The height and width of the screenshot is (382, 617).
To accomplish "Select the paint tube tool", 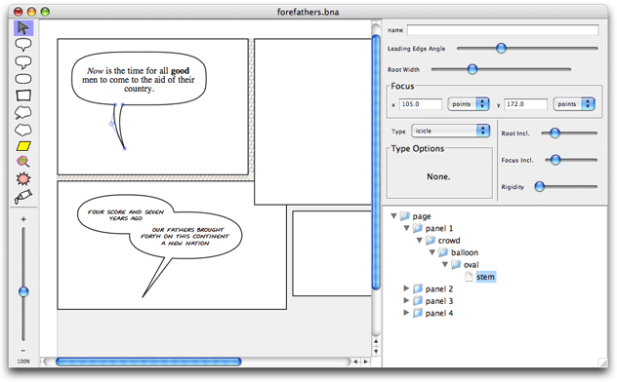I will coord(23,196).
